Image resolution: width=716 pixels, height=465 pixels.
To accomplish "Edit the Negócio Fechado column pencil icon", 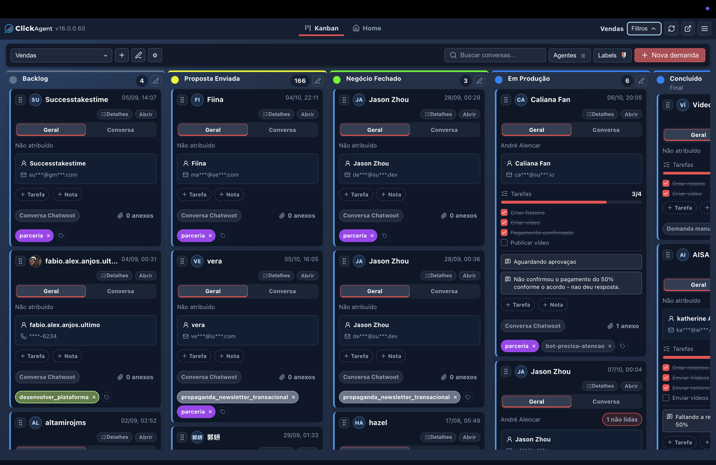I will [x=480, y=81].
